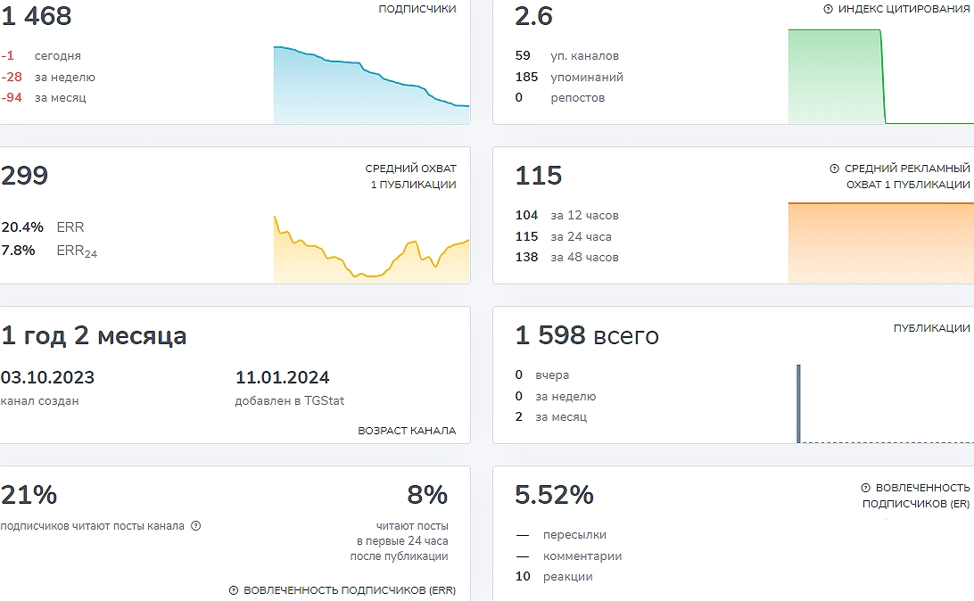Image resolution: width=974 pixels, height=601 pixels.
Task: Click question icon after 'подписчиков читают посты канала'
Action: click(x=196, y=526)
